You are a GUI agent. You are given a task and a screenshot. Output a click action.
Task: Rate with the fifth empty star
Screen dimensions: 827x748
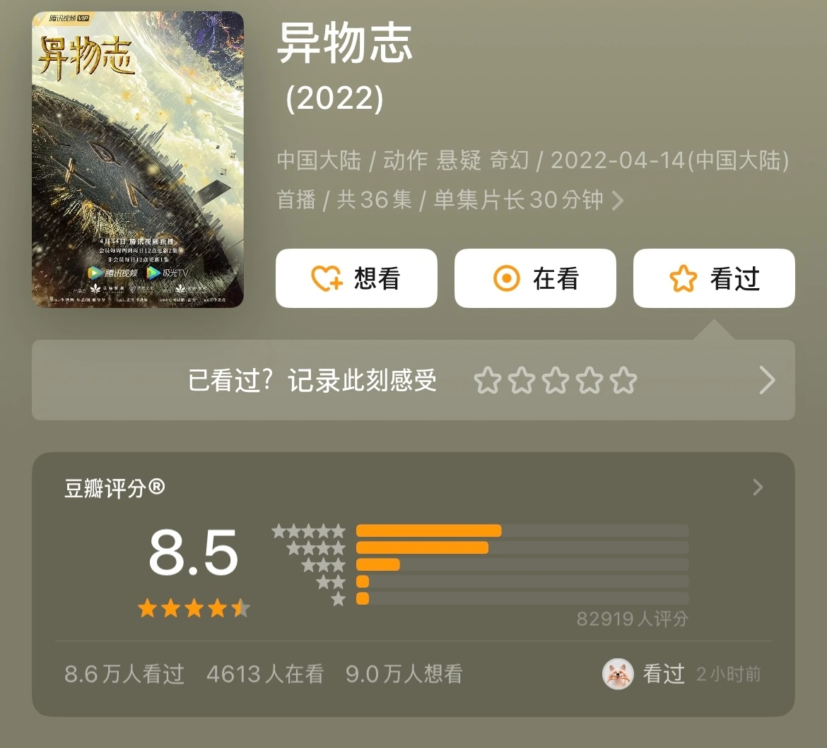click(x=623, y=380)
